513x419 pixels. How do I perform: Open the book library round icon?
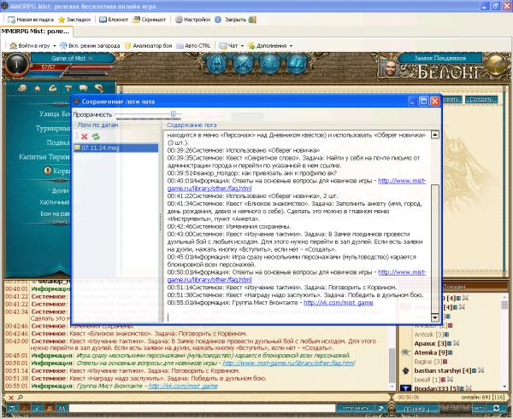point(297,63)
